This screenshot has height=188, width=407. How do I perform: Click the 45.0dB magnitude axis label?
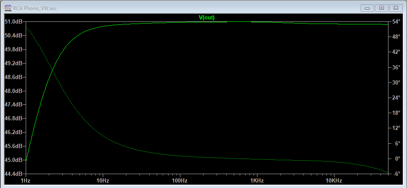pyautogui.click(x=13, y=160)
